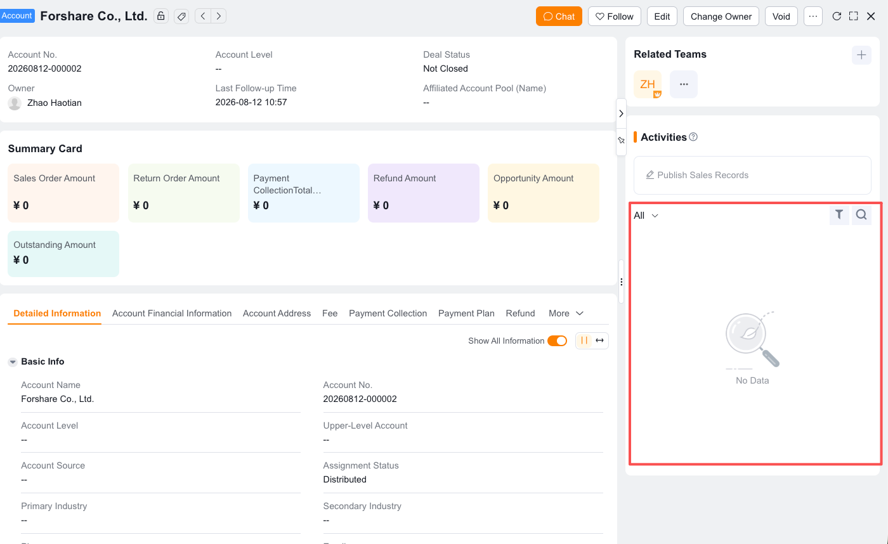Open the activities filter funnel icon

click(839, 215)
